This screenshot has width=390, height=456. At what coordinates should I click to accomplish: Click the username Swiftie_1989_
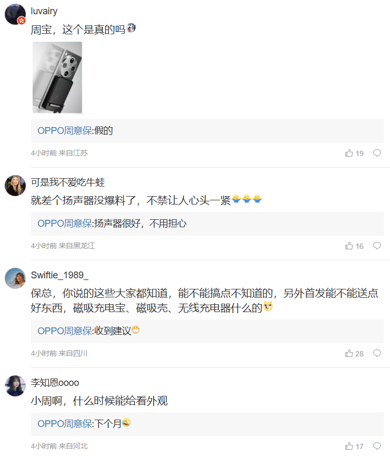pos(59,275)
